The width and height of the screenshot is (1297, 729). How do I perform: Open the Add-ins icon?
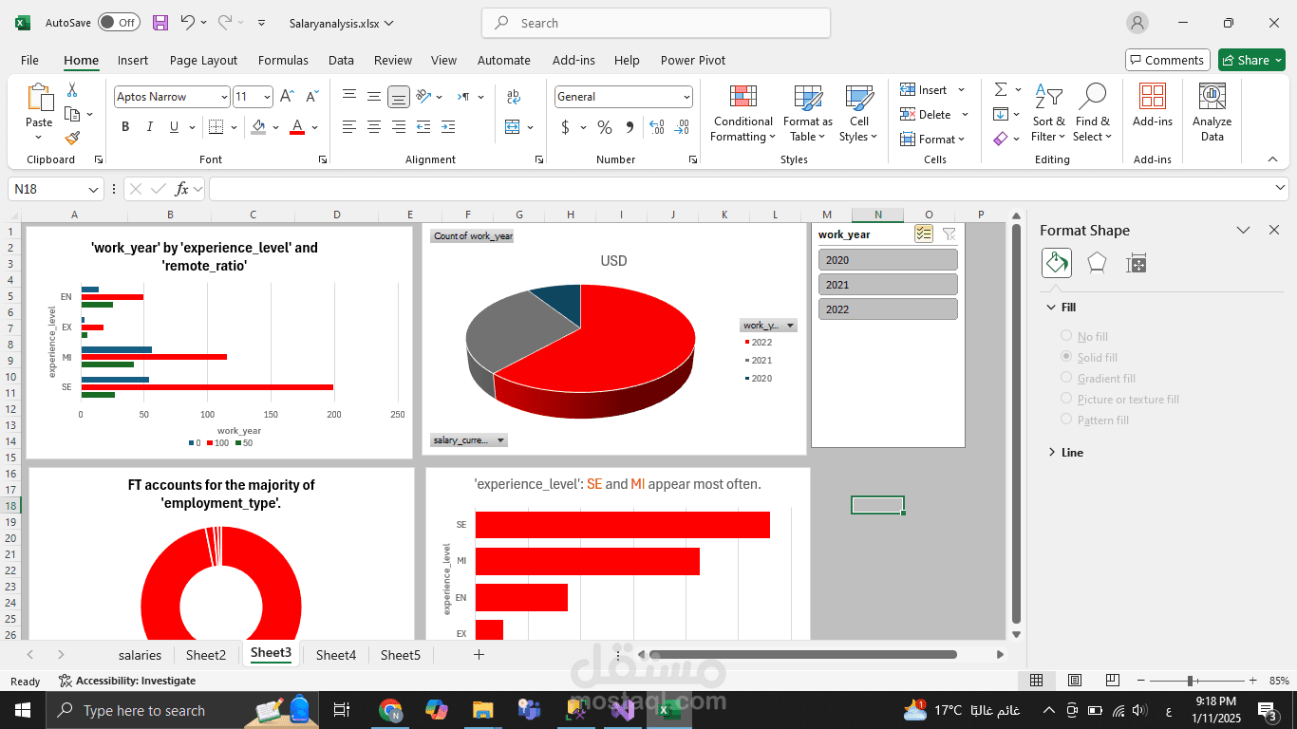tap(1153, 105)
